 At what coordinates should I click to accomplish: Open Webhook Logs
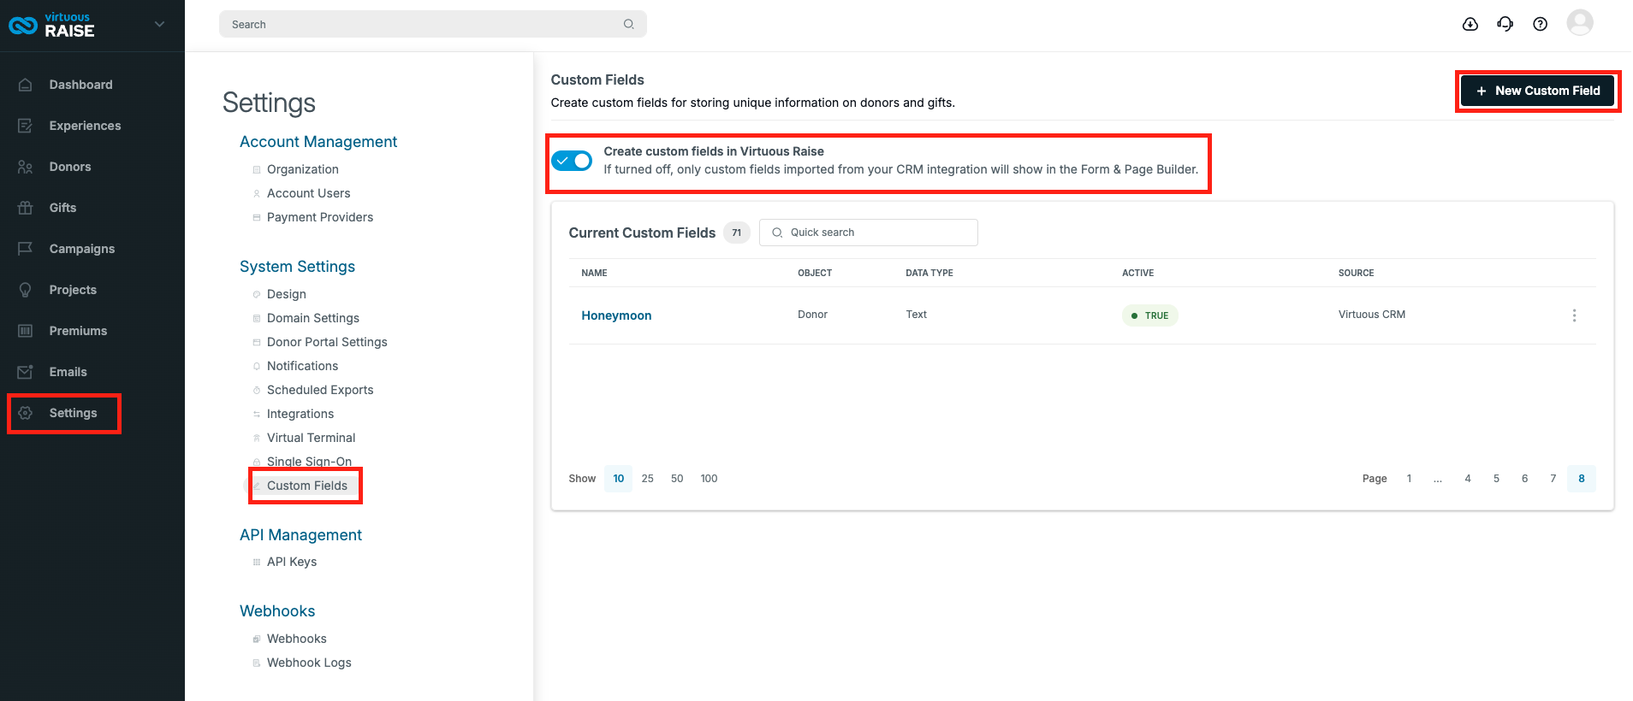coord(309,663)
